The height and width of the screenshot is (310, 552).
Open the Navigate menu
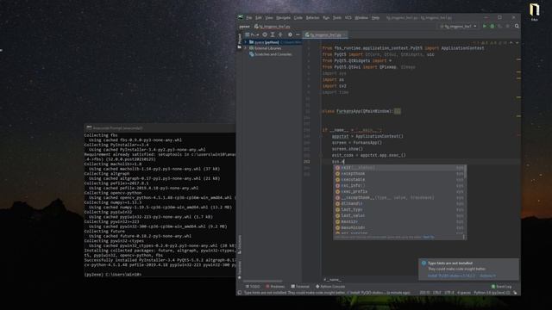[x=283, y=17]
